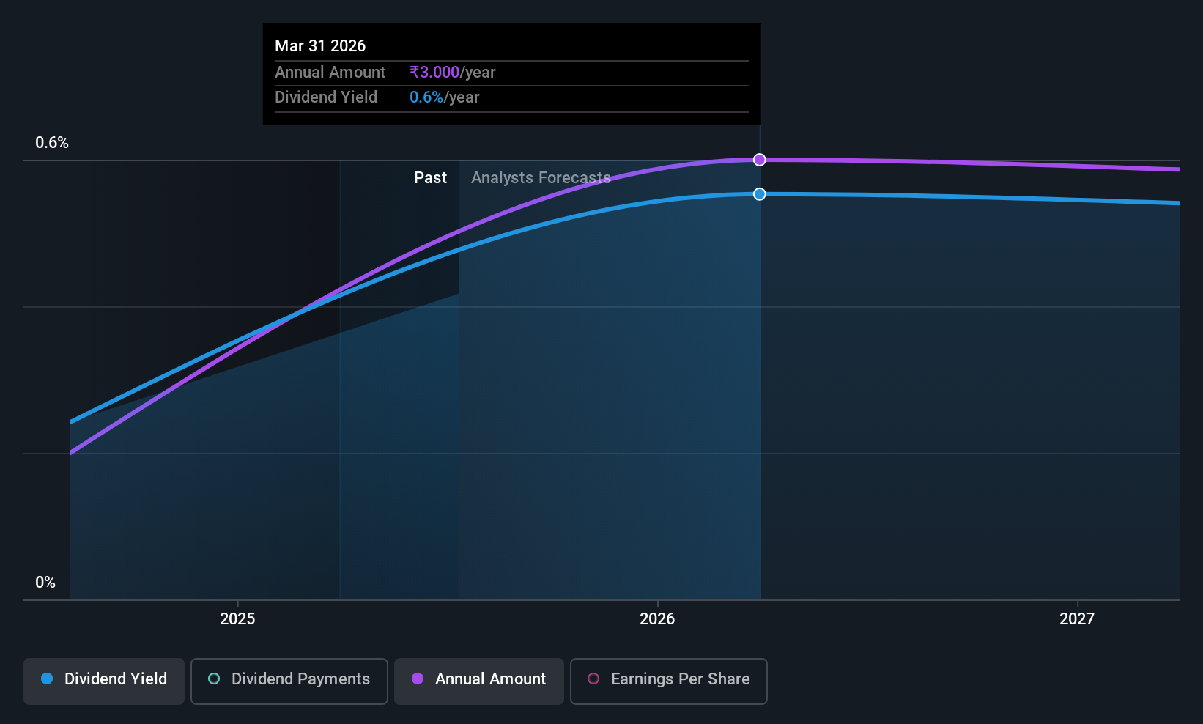
Task: Toggle the Dividend Yield series
Action: click(x=104, y=681)
